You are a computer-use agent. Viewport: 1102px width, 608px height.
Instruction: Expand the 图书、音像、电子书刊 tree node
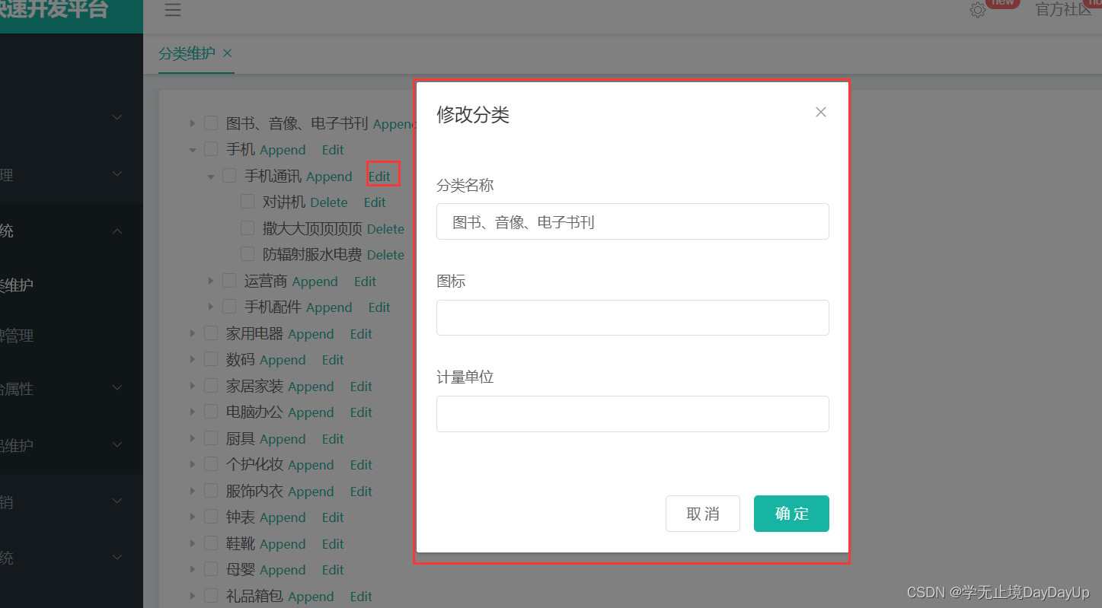(193, 123)
